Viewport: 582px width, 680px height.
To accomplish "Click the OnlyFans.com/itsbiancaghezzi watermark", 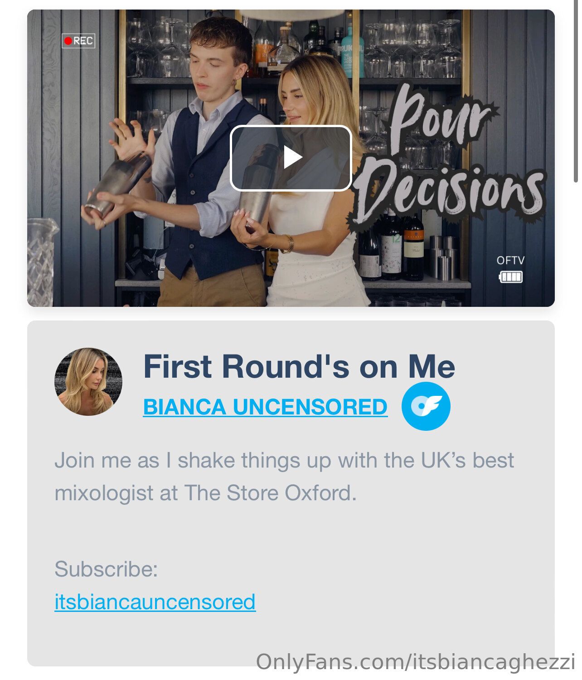I will 415,662.
